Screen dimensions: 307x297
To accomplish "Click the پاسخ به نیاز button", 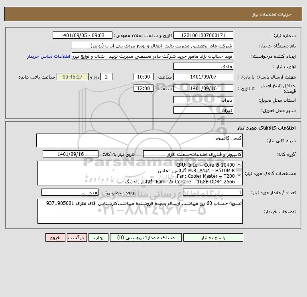I will click(x=213, y=238).
